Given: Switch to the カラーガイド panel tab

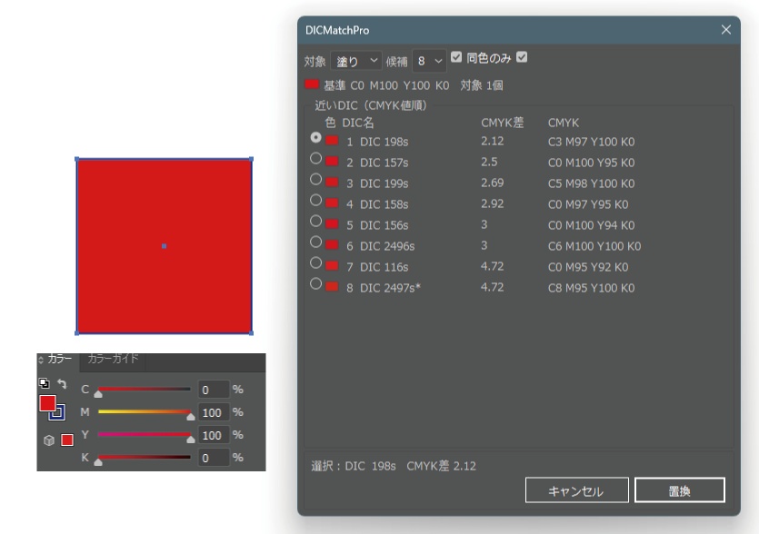Looking at the screenshot, I should (114, 359).
